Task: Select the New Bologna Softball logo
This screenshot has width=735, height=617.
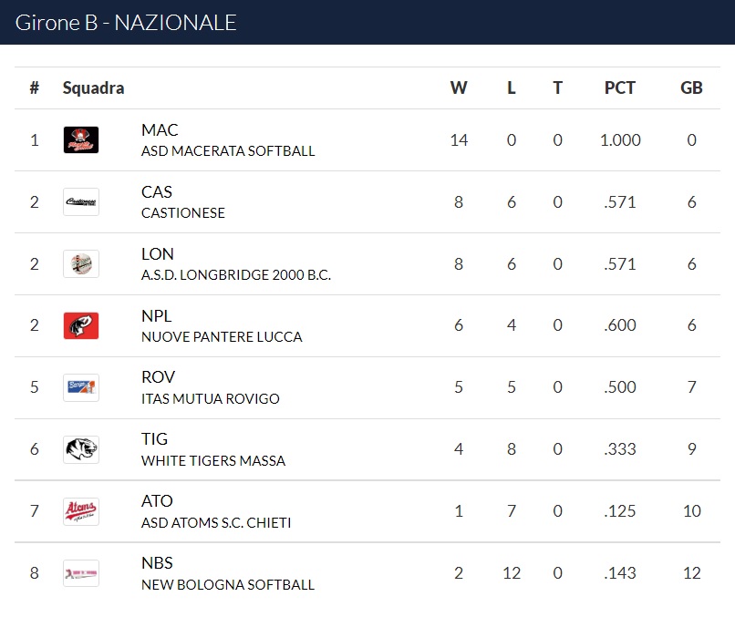Action: (x=81, y=573)
